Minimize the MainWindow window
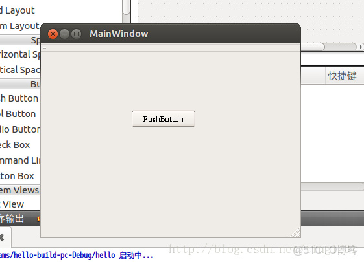This screenshot has width=364, height=262. [64, 34]
